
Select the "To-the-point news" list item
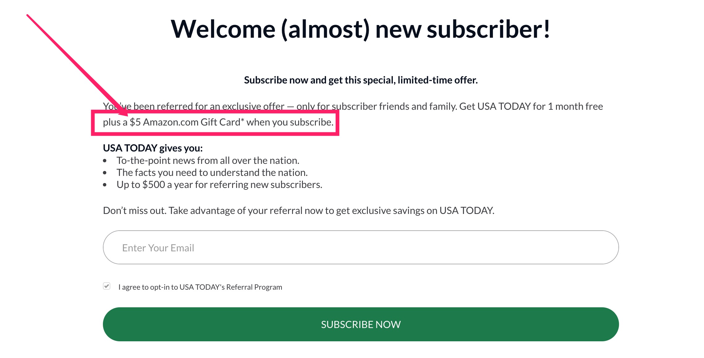point(208,160)
